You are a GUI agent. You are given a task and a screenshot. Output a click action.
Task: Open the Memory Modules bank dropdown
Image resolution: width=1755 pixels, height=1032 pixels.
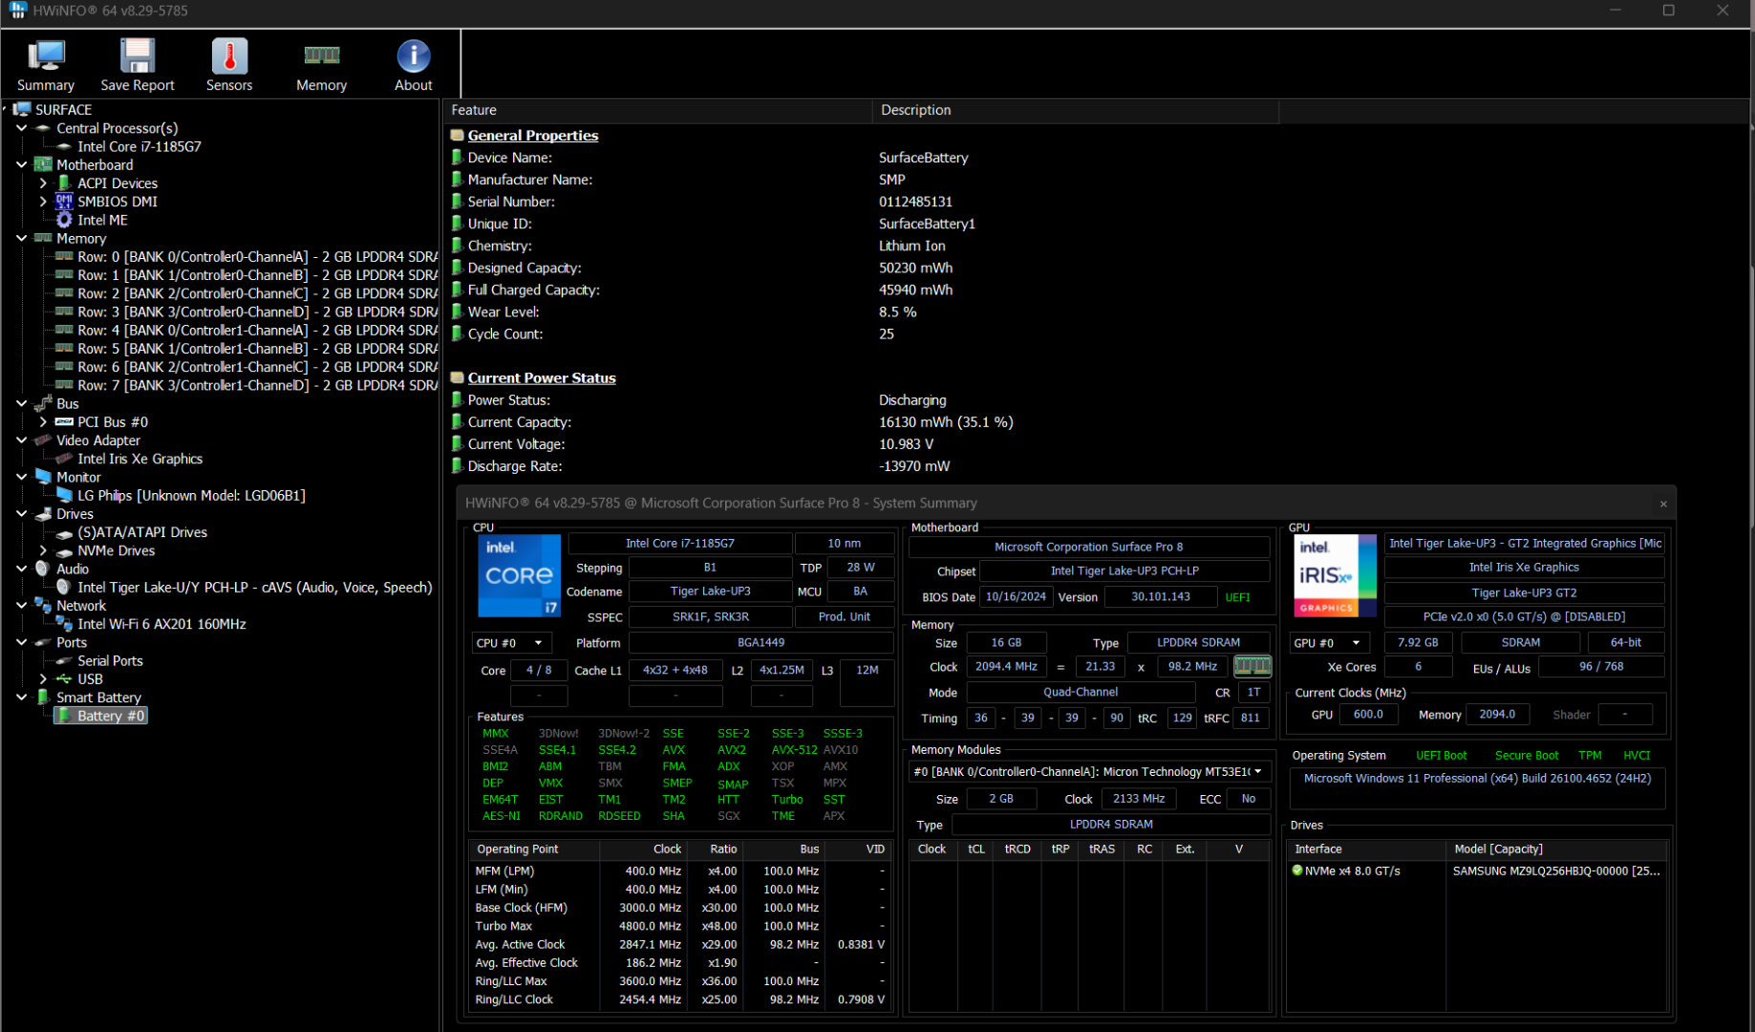(1089, 771)
